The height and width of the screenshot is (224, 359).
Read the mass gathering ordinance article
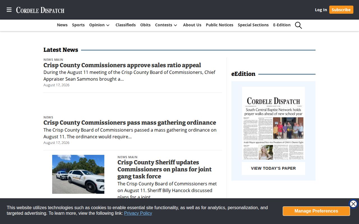pyautogui.click(x=130, y=123)
